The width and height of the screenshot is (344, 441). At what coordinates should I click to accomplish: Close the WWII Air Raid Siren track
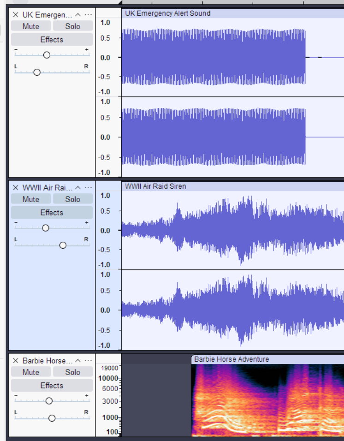point(16,188)
